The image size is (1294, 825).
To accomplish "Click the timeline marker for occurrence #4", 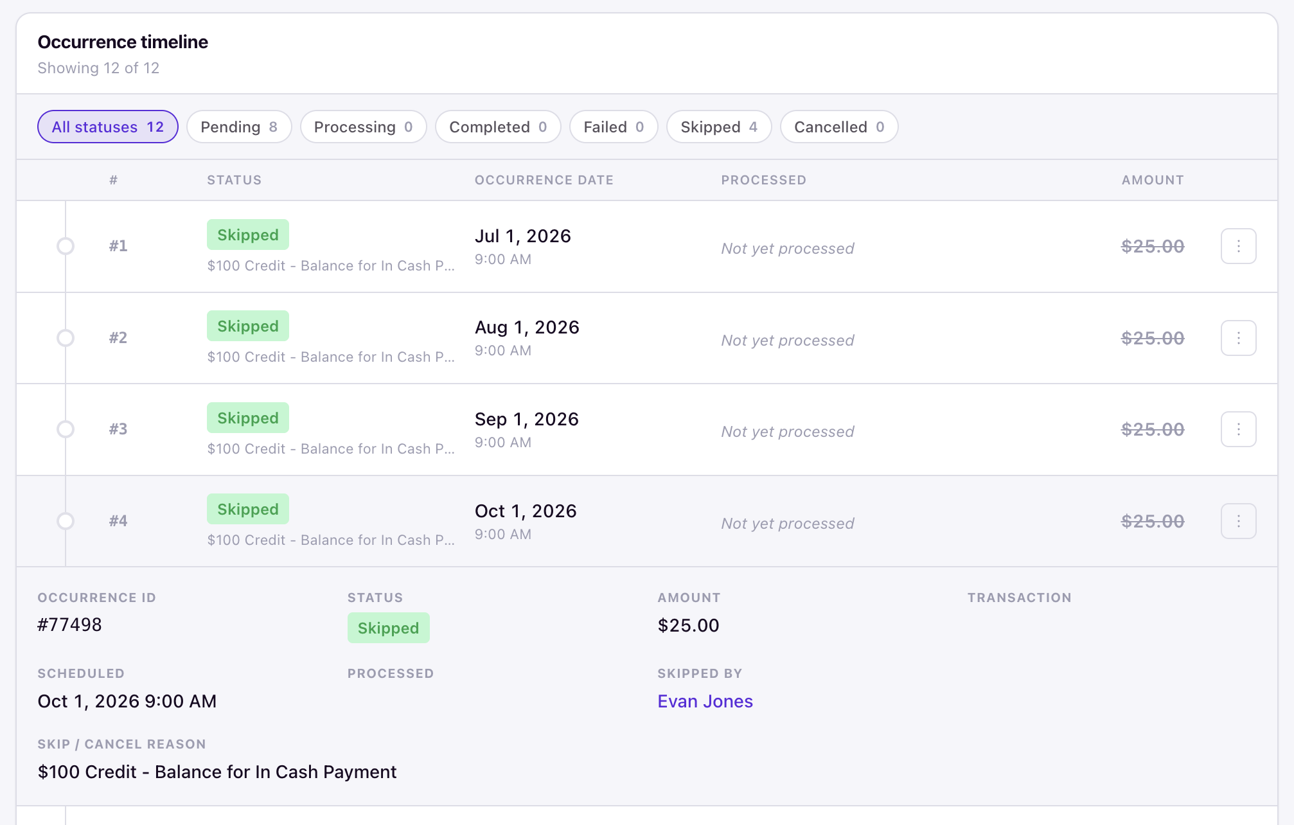I will point(66,521).
